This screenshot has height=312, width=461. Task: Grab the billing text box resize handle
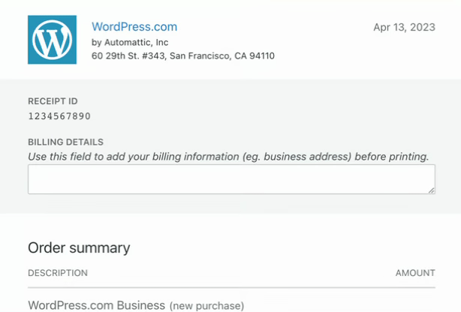431,190
